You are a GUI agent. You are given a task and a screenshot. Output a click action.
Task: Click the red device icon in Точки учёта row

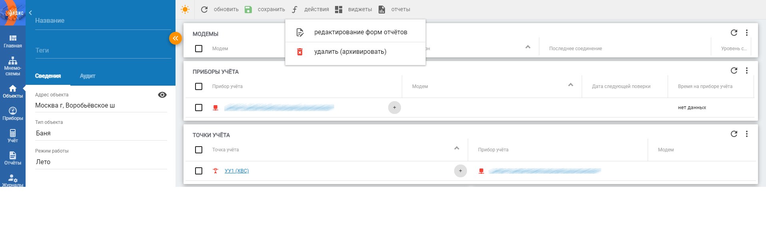(x=481, y=171)
